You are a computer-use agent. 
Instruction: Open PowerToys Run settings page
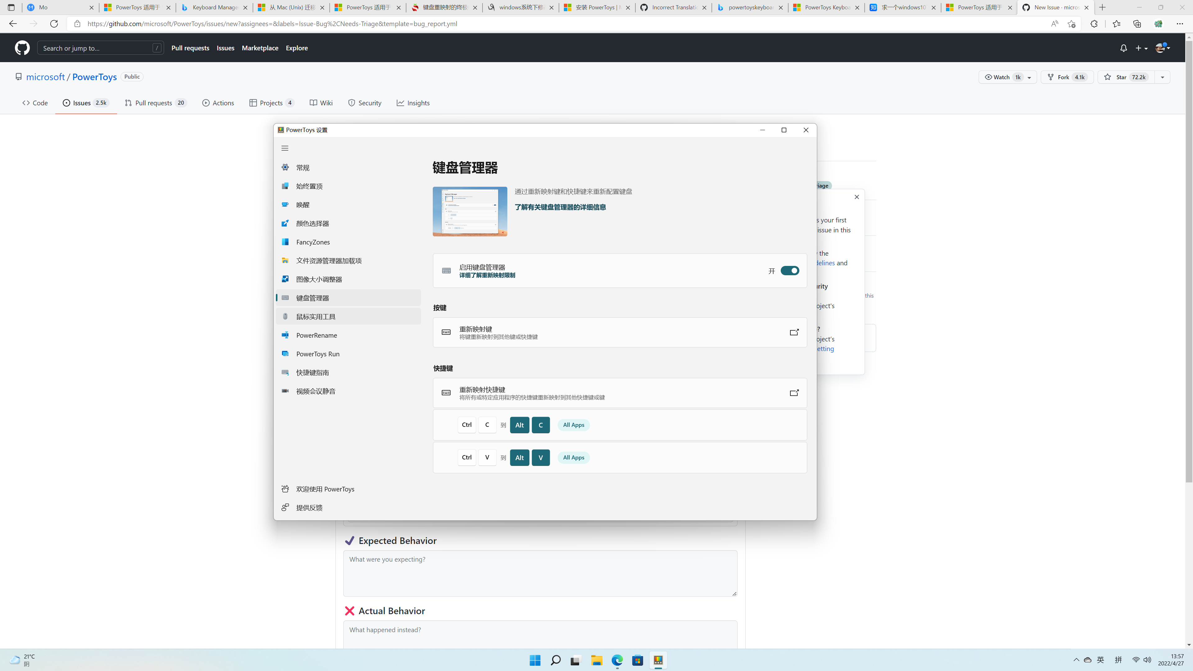click(348, 354)
